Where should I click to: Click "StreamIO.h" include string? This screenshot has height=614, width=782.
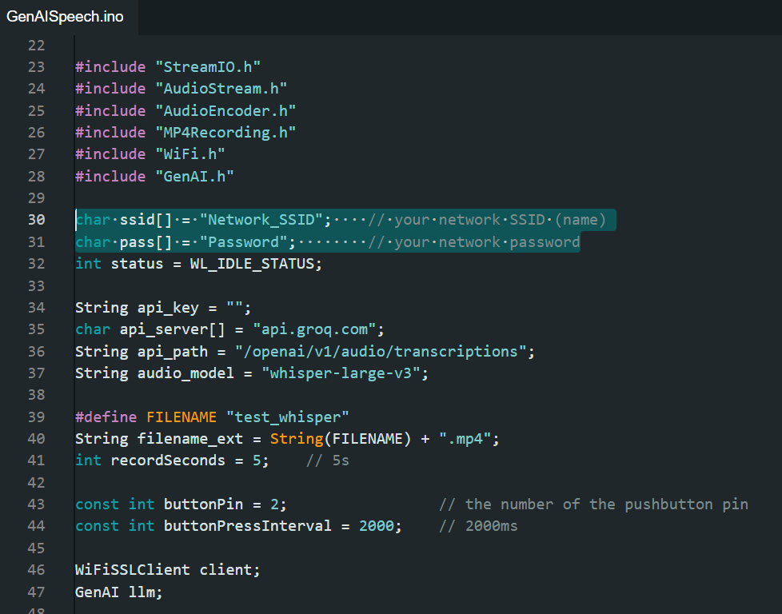[208, 67]
